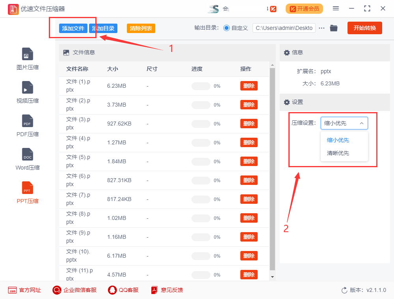394x299 pixels.
Task: Click the 开始转换 start button
Action: point(364,28)
